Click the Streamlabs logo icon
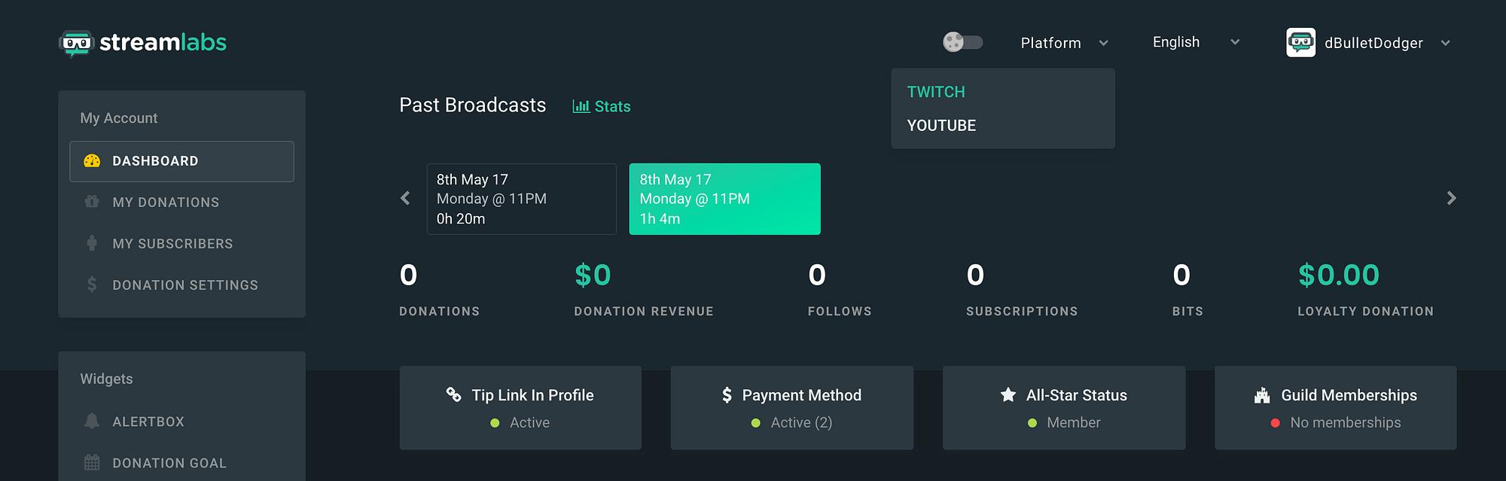The height and width of the screenshot is (481, 1506). pyautogui.click(x=76, y=43)
